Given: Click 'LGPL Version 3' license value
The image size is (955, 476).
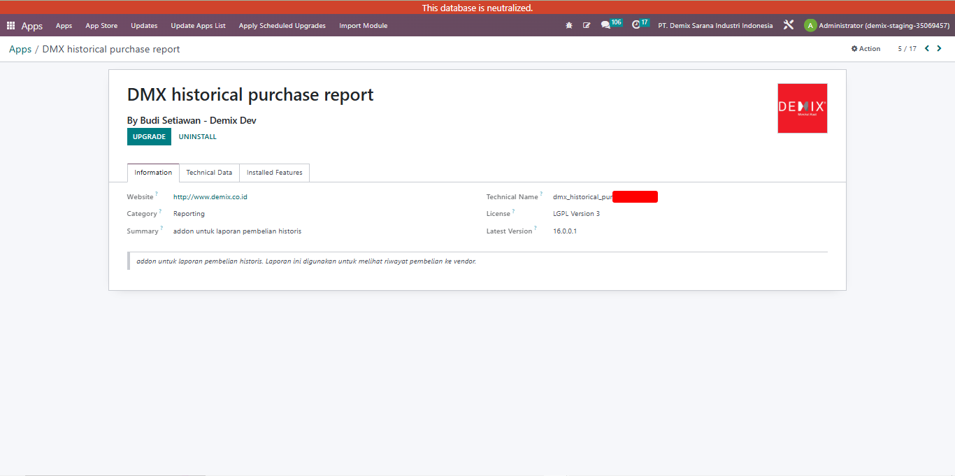Looking at the screenshot, I should pos(576,214).
